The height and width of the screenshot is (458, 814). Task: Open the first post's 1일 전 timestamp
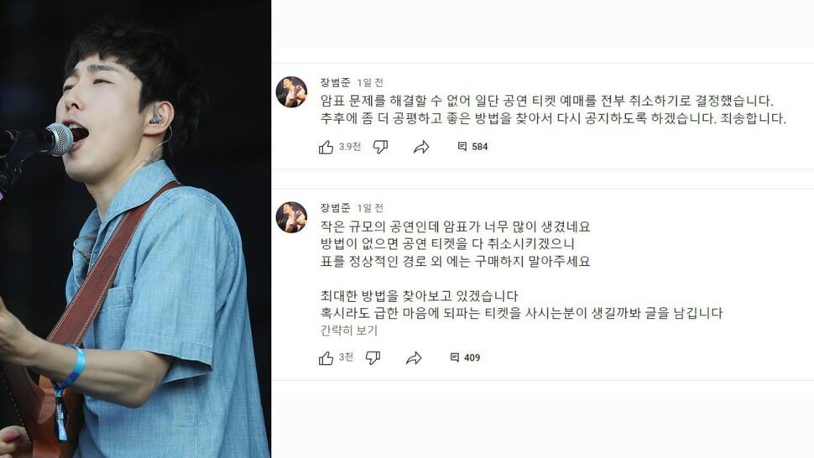pyautogui.click(x=370, y=82)
